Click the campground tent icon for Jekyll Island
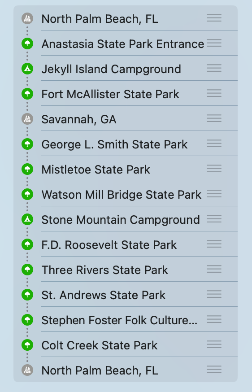This screenshot has width=252, height=392. point(27,69)
